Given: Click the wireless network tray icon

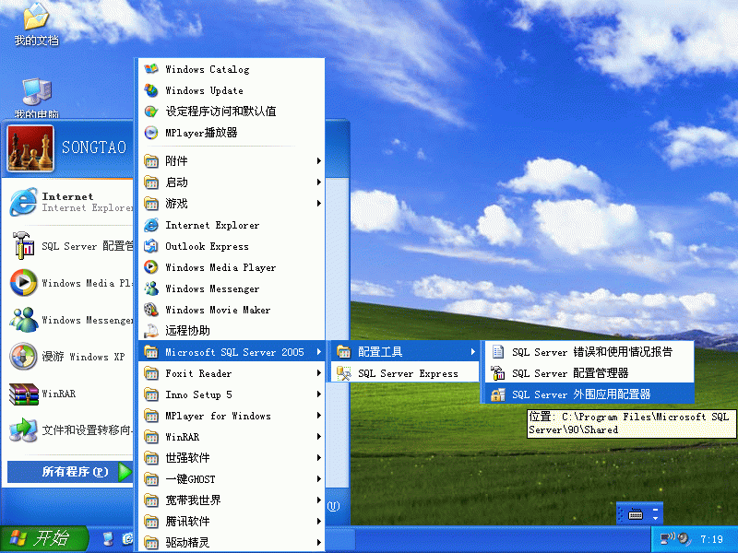Looking at the screenshot, I should click(667, 538).
